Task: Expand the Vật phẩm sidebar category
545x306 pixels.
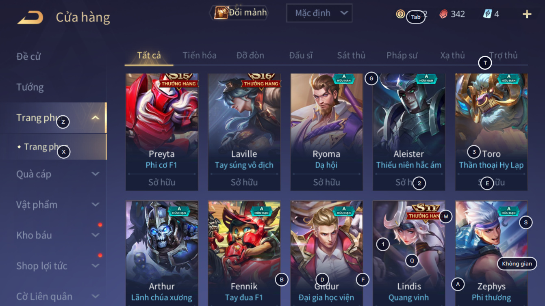Action: coord(57,205)
